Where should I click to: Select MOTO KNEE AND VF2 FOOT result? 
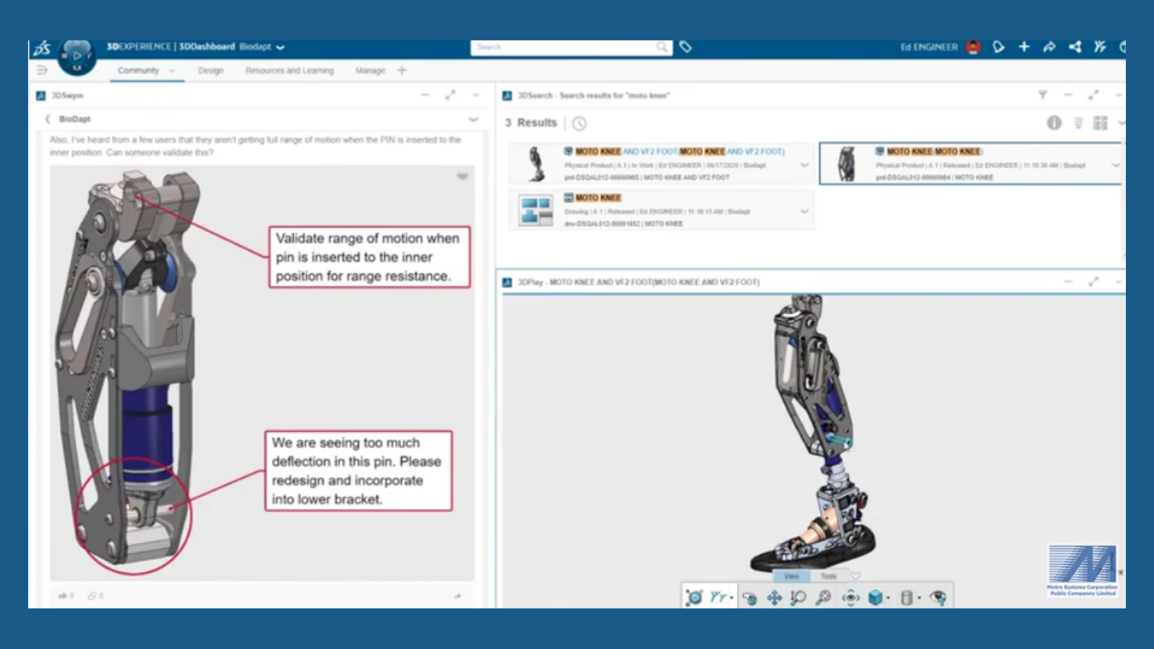click(661, 164)
